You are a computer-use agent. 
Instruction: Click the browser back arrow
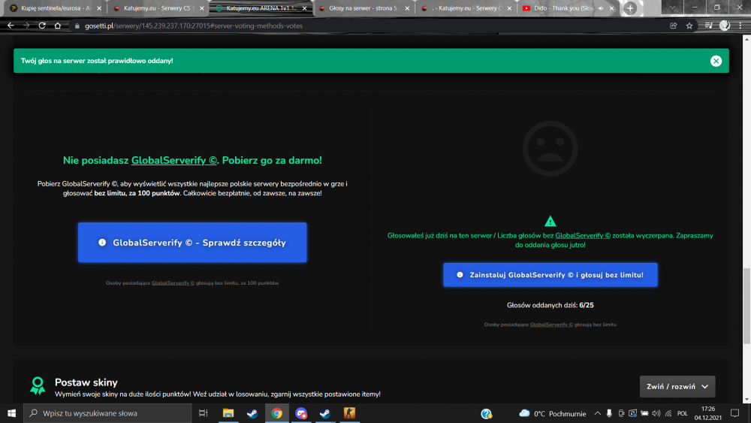click(x=11, y=26)
